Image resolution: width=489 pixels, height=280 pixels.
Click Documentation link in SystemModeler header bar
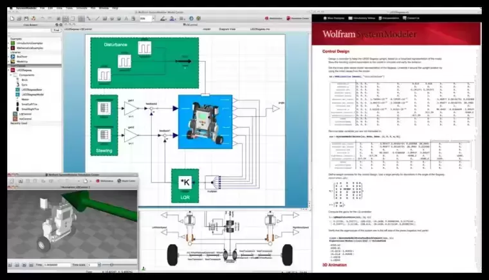pyautogui.click(x=389, y=18)
